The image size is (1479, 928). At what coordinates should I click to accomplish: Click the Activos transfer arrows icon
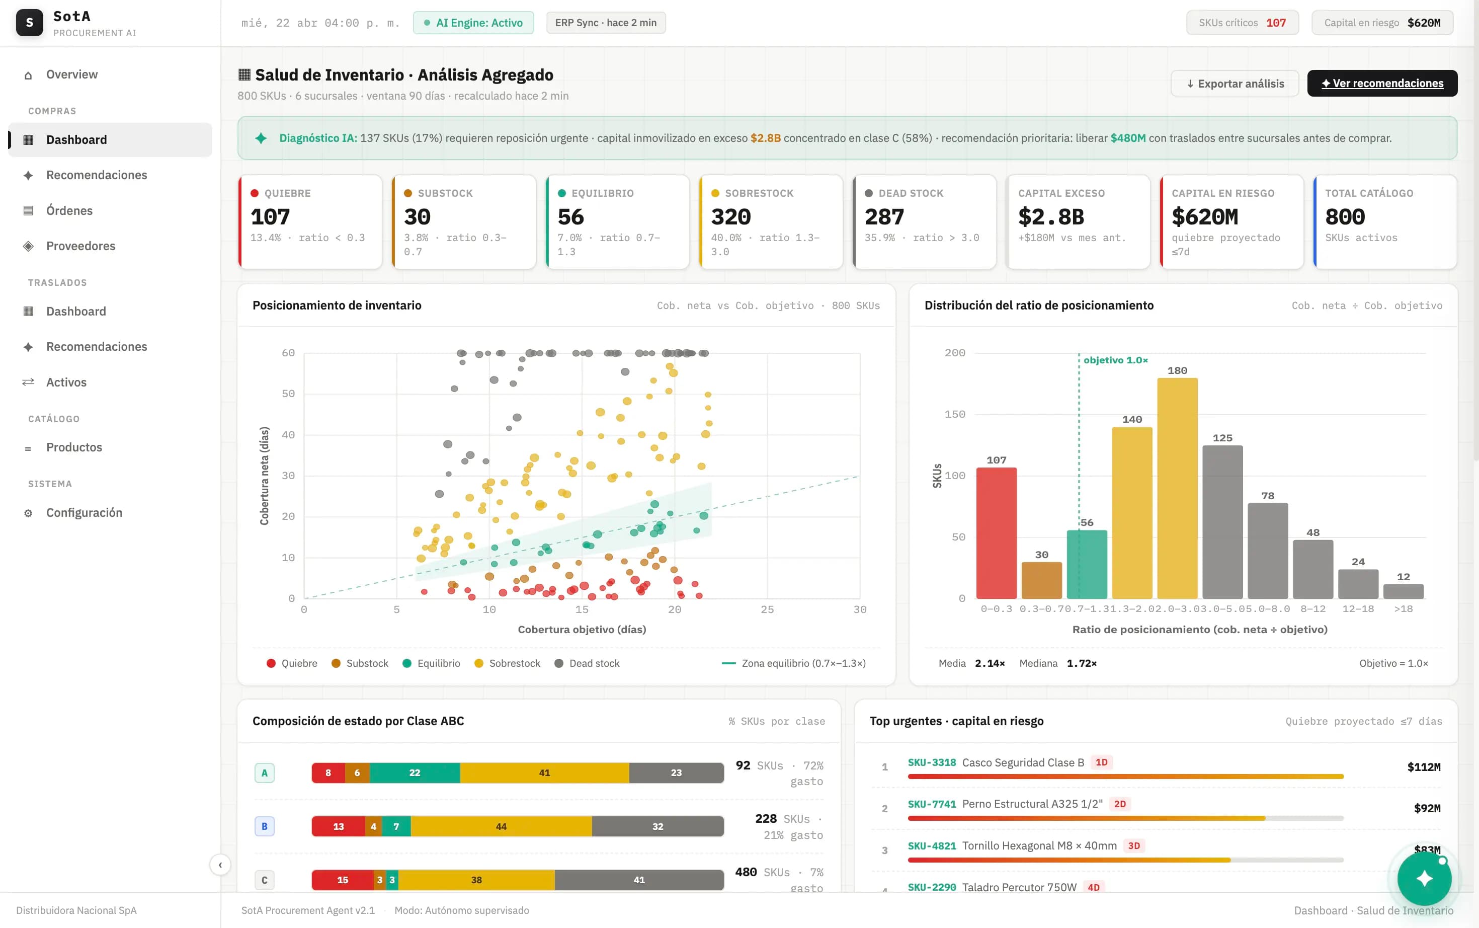tap(28, 382)
